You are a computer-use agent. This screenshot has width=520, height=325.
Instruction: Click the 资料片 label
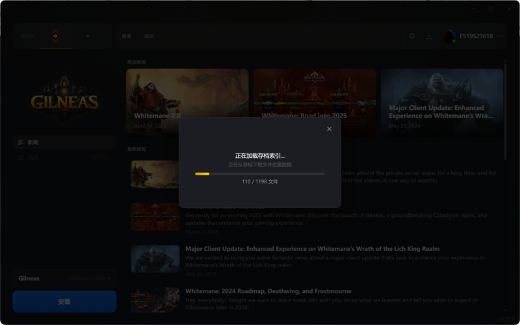point(27,36)
